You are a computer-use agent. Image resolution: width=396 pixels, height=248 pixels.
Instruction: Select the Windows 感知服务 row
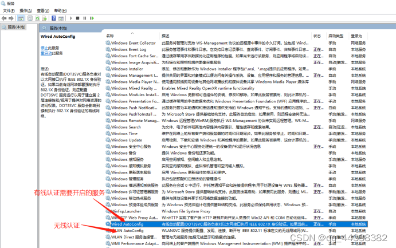coord(236,159)
